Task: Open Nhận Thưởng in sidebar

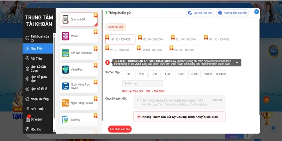Action: (x=38, y=99)
